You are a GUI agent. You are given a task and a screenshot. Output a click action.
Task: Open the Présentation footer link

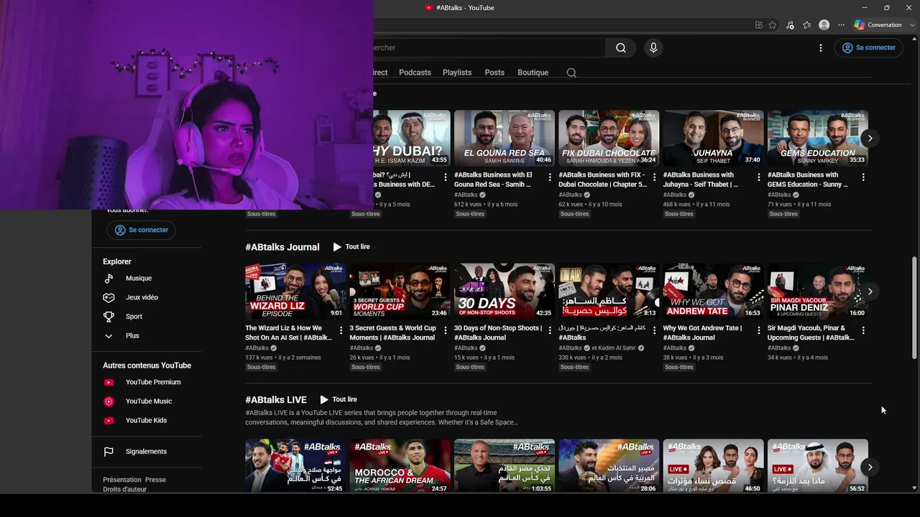[122, 480]
